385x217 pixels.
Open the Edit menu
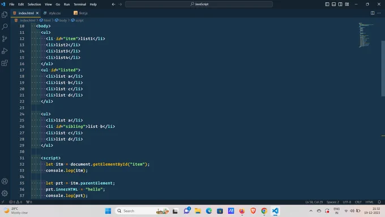click(x=21, y=4)
